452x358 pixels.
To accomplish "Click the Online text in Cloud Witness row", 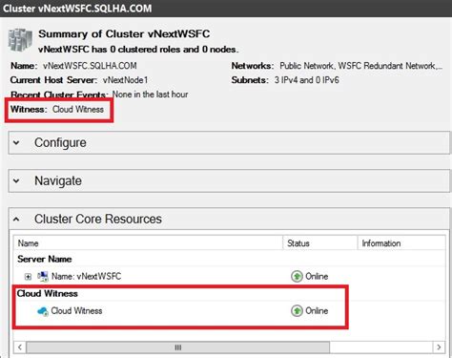I will [317, 310].
